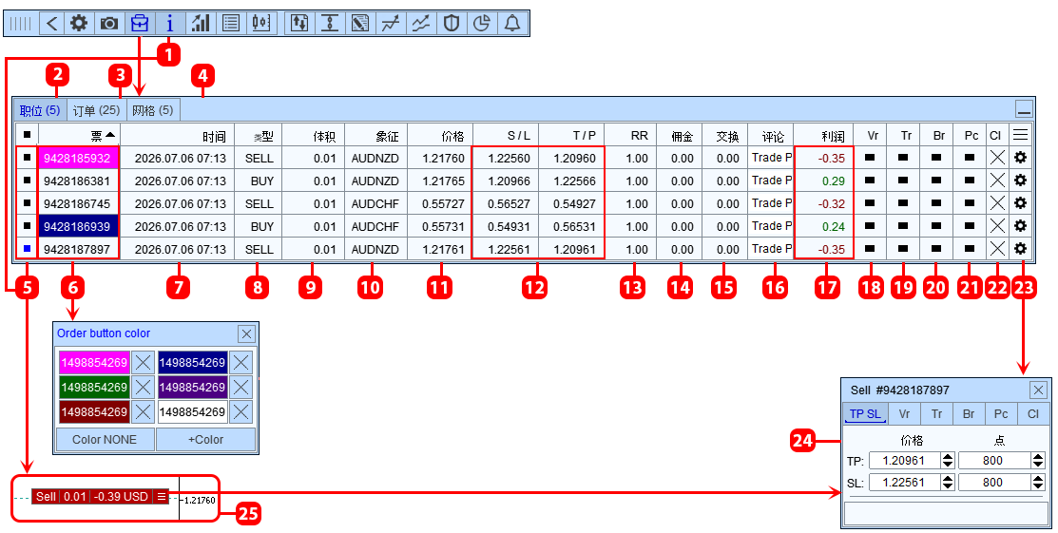Image resolution: width=1058 pixels, height=533 pixels.
Task: Click the list panel icon in toolbar
Action: [x=231, y=24]
